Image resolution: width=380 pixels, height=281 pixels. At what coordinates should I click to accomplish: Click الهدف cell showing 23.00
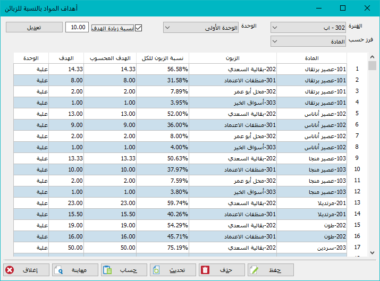click(x=66, y=203)
